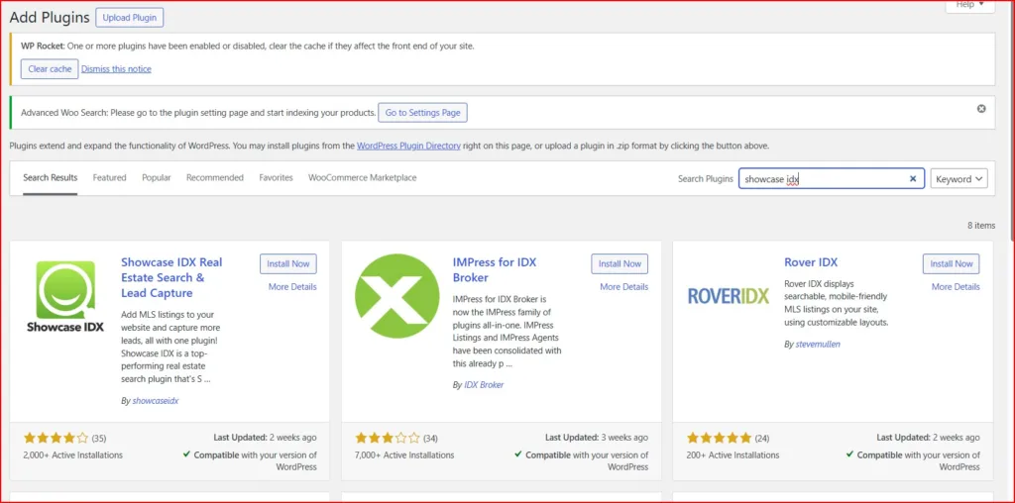
Task: Open the Favorites tab
Action: coord(276,178)
